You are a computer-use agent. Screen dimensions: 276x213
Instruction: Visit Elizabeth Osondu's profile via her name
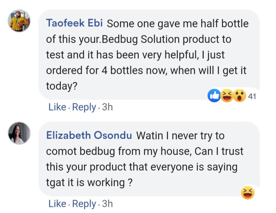(89, 135)
